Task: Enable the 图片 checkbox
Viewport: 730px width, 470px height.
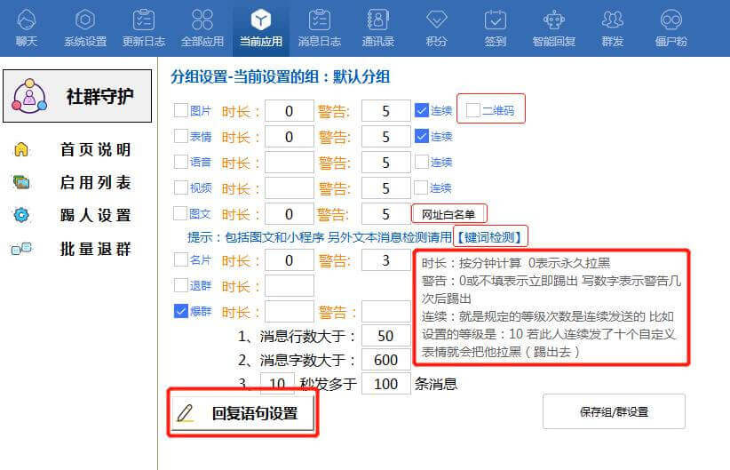Action: coord(180,111)
